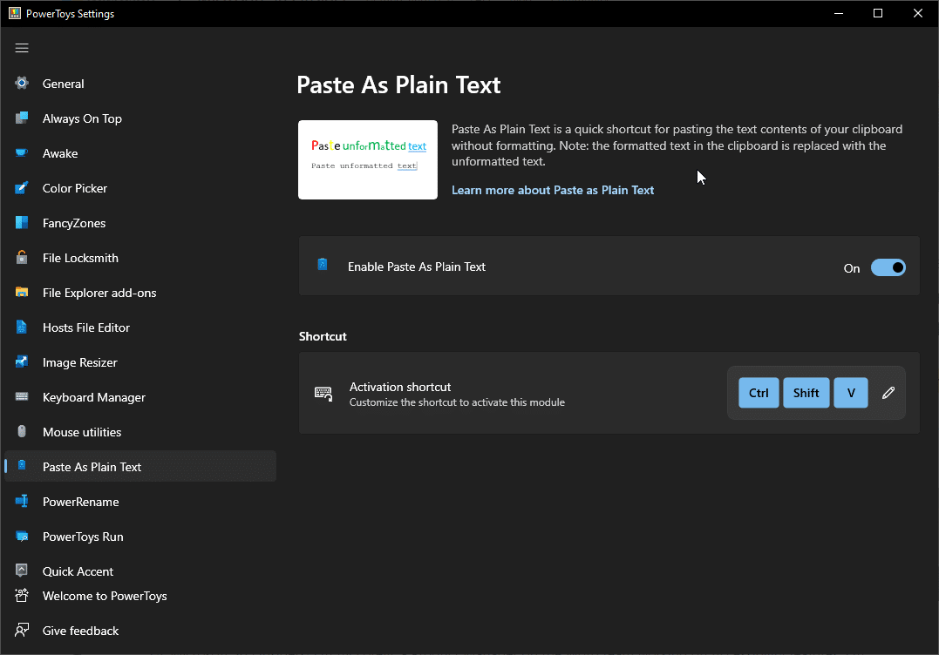The width and height of the screenshot is (939, 655).
Task: Click the Paste As Plain Text heading
Action: coord(398,85)
